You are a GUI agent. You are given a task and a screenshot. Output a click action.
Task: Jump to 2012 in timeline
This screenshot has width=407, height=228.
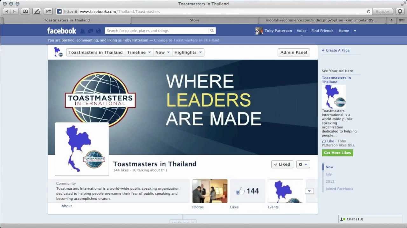coord(330,181)
